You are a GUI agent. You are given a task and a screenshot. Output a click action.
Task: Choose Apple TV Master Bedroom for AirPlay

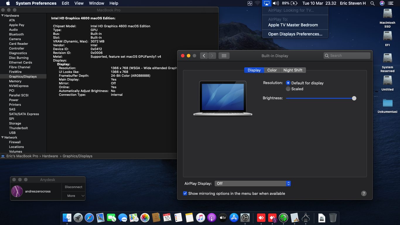pyautogui.click(x=295, y=25)
